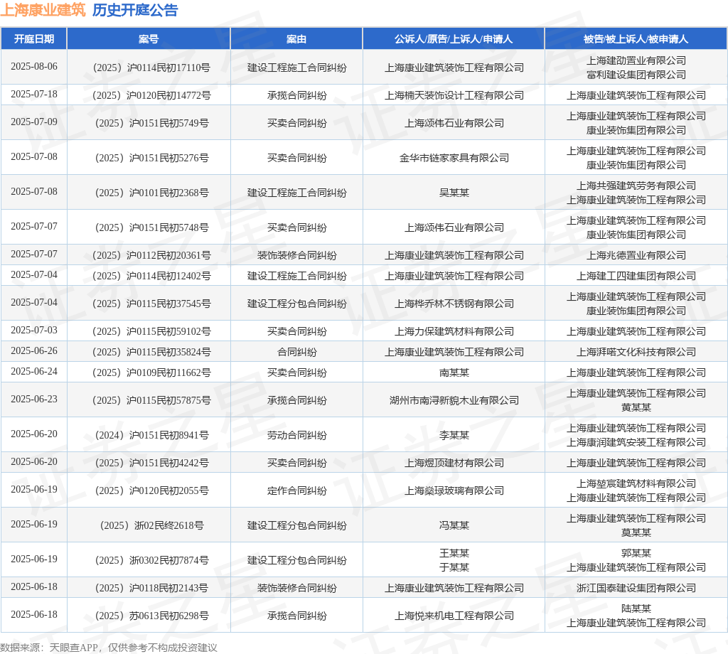Select defendant 黄某某
The height and width of the screenshot is (654, 728).
pyautogui.click(x=636, y=407)
